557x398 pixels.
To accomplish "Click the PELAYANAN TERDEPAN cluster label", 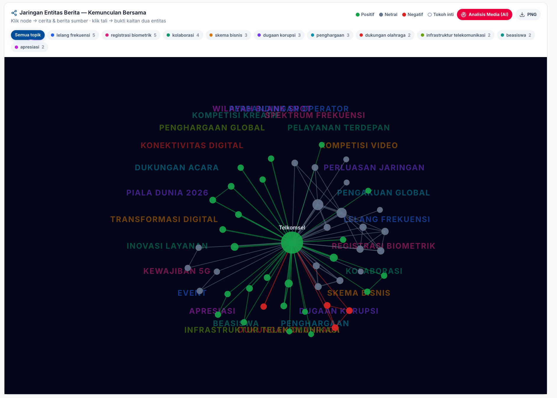I will click(x=339, y=128).
